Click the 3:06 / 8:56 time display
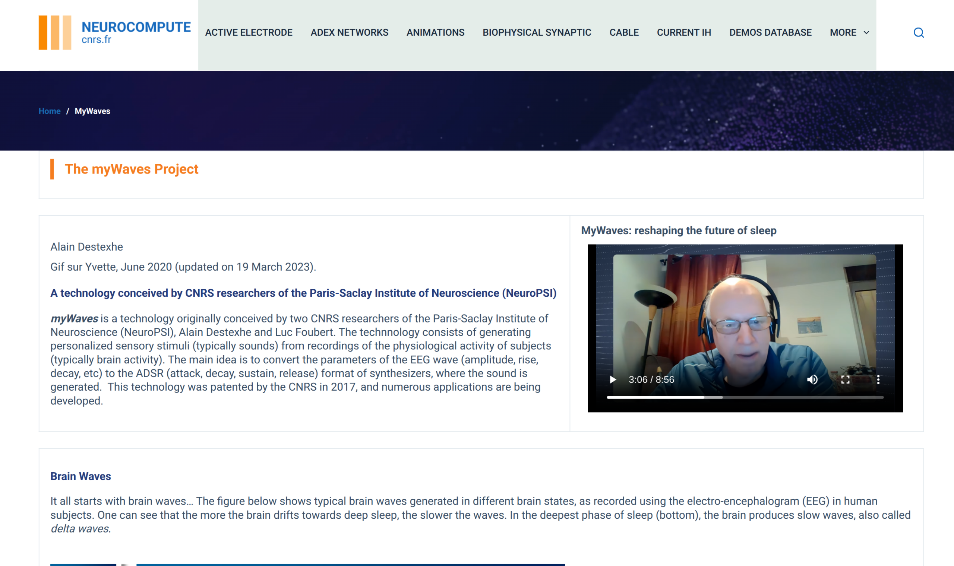Screen dimensions: 954x566 [651, 379]
